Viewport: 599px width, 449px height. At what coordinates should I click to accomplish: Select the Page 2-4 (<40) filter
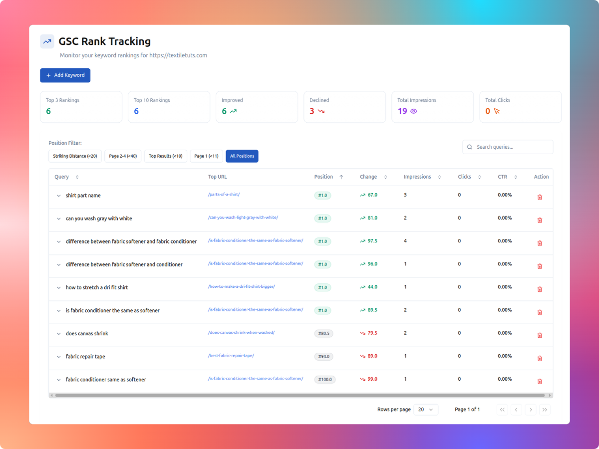tap(123, 156)
